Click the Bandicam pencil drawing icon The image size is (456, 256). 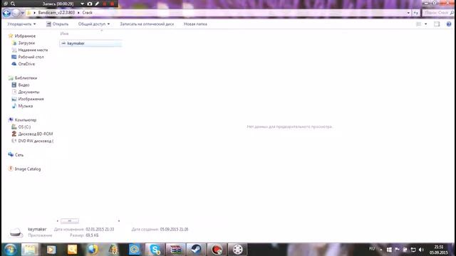tap(97, 4)
